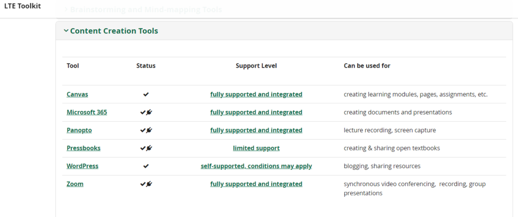Screen dimensions: 518x217
Task: Visit the WordPress tool link
Action: click(x=82, y=166)
